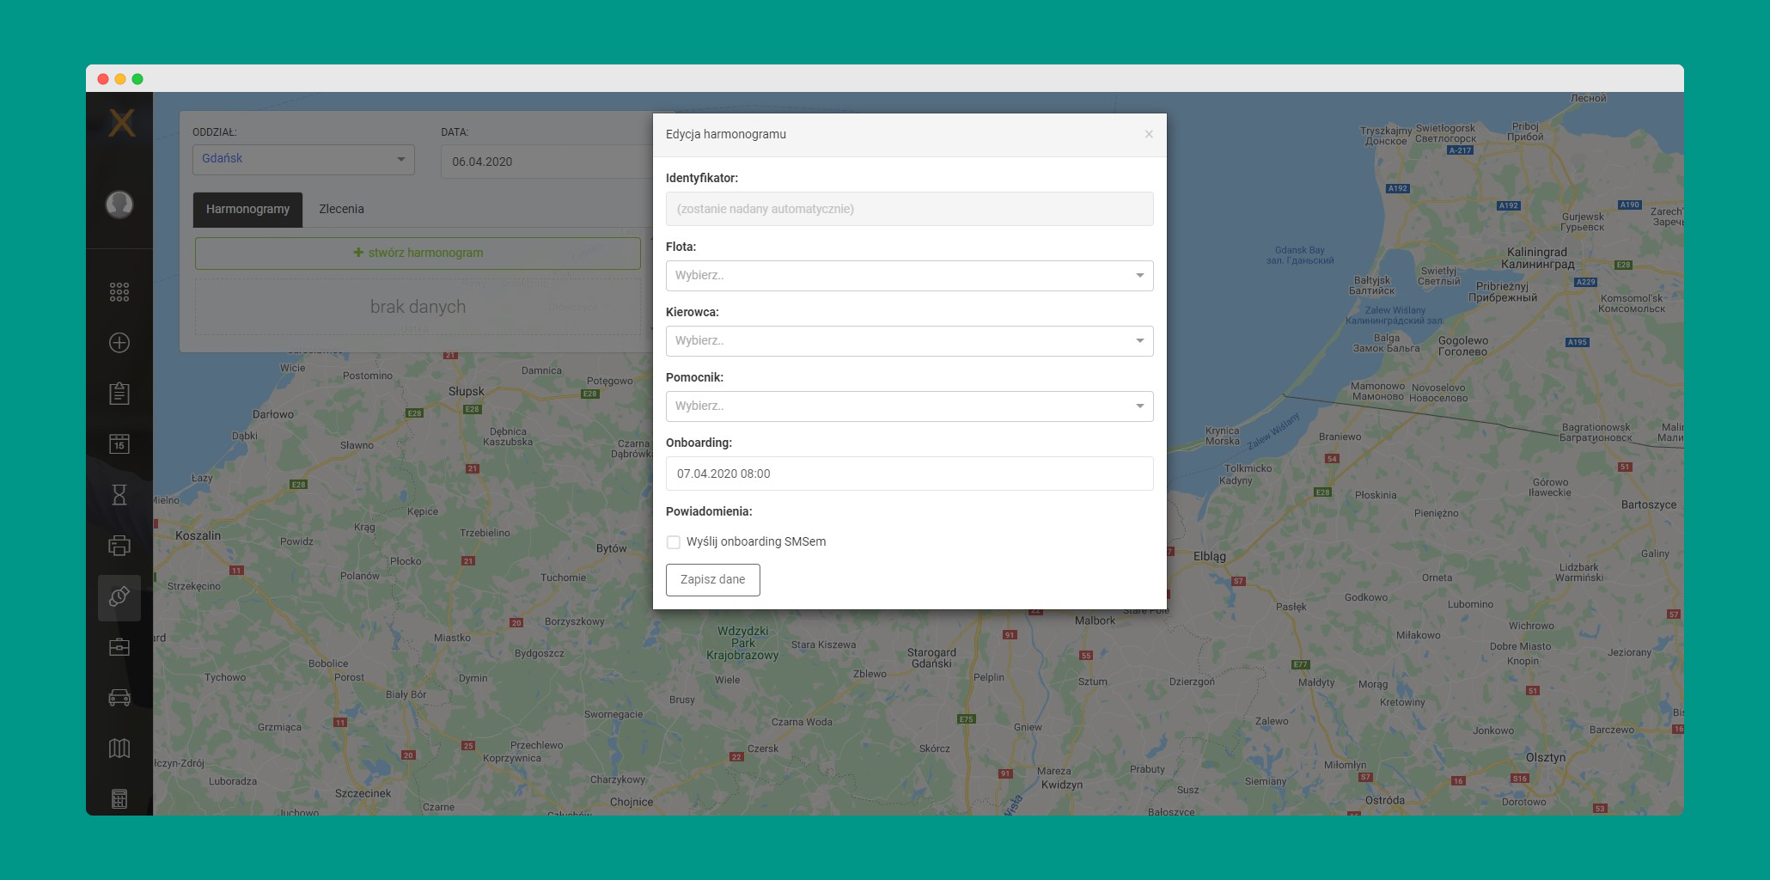Open the calculator icon in sidebar
This screenshot has width=1770, height=880.
point(119,798)
